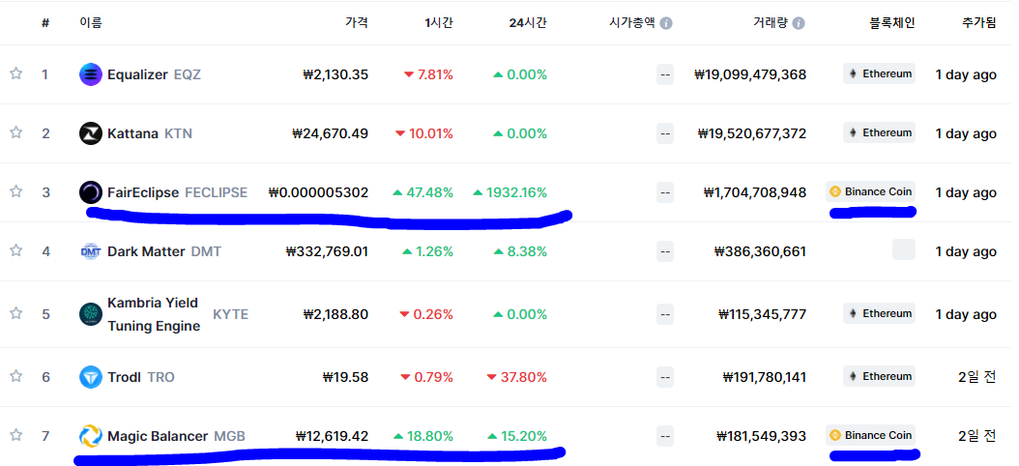This screenshot has height=466, width=1019.
Task: Click the Equalizer coin logo
Action: point(90,74)
